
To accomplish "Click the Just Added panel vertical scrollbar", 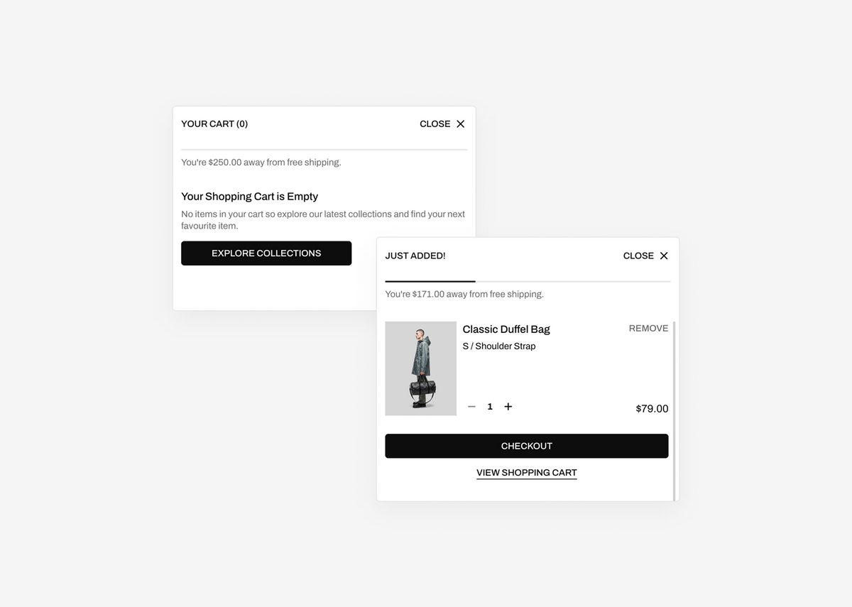I will (x=674, y=410).
